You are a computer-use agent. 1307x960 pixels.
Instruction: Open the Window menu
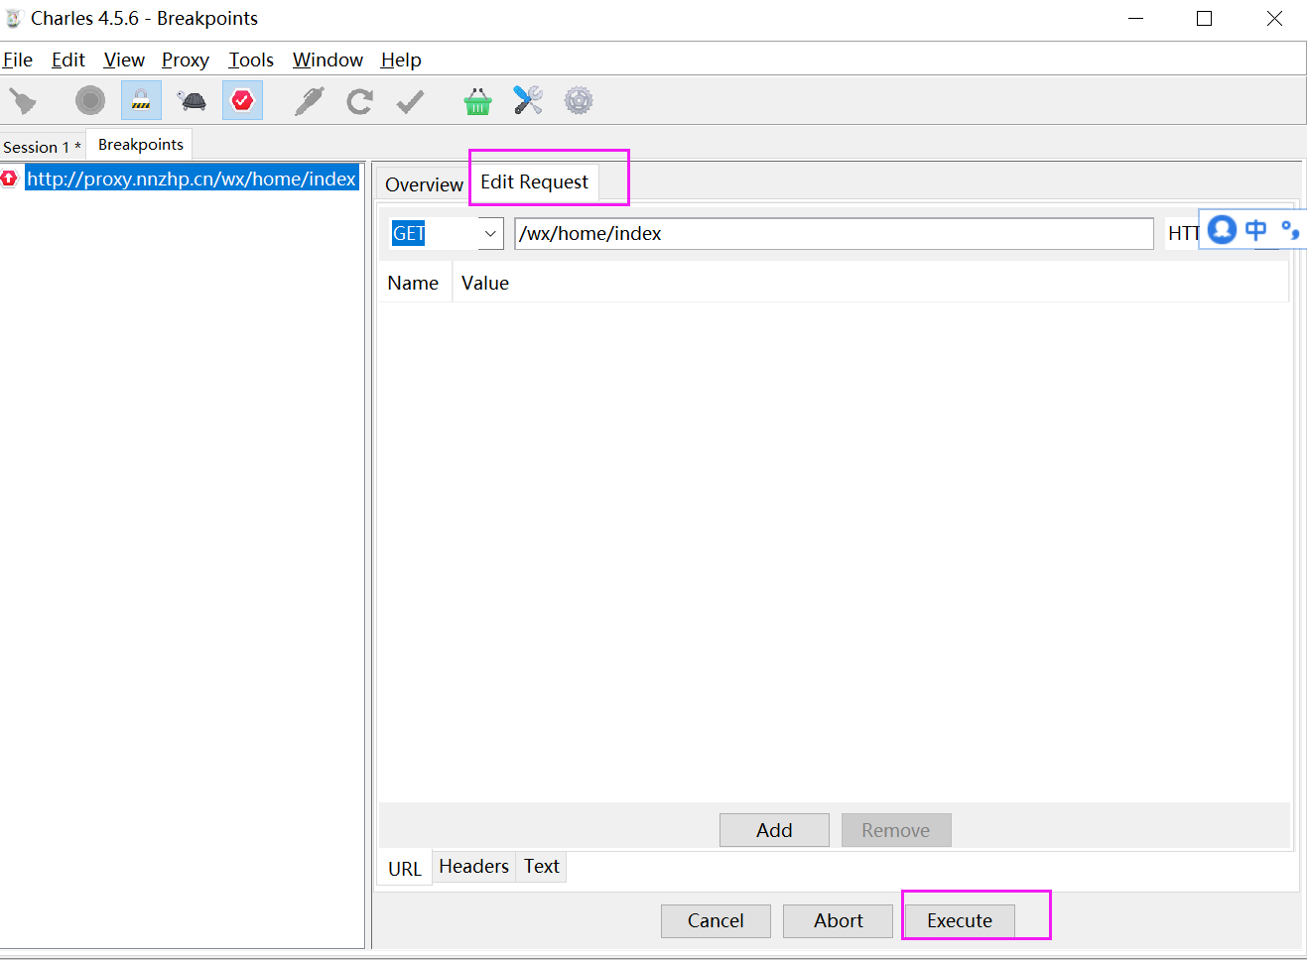[327, 60]
